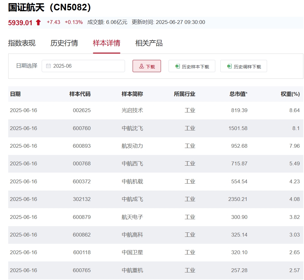Open 工业 industry link on 光启技术 row
The width and height of the screenshot is (304, 280).
[x=190, y=110]
